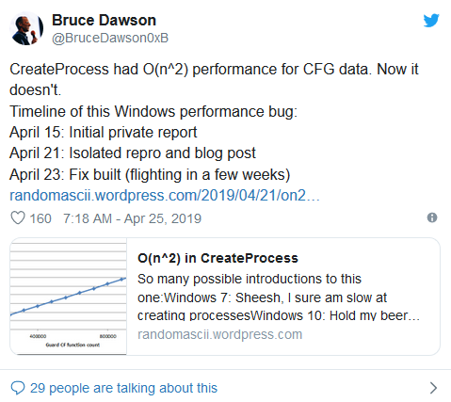Open the 7:18 AM Apr 25, 2019 timestamp
The width and height of the screenshot is (451, 402).
pyautogui.click(x=132, y=218)
